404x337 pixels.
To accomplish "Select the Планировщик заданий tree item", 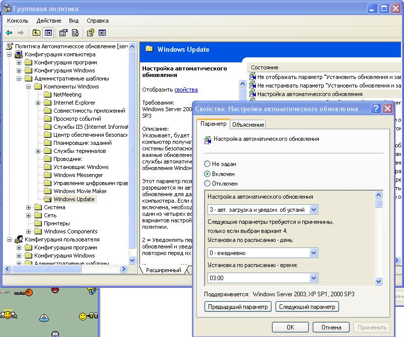I will 83,143.
